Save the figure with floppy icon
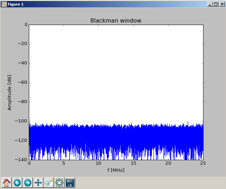Screen dimensions: 226x189 [x=70, y=183]
